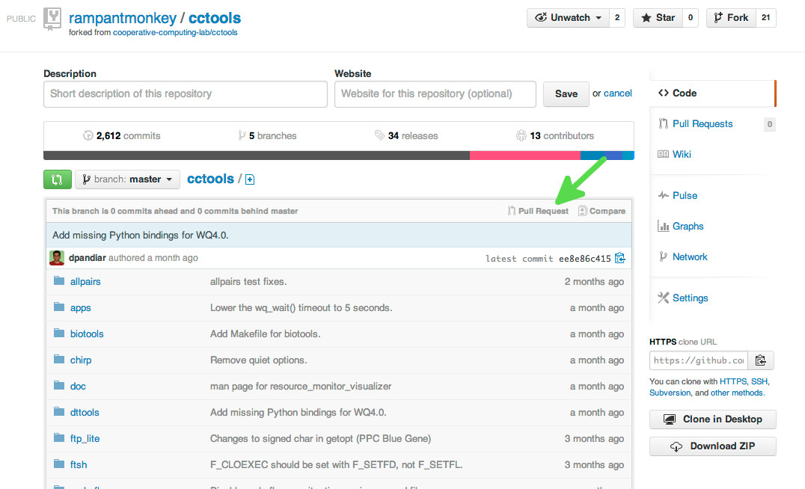Image resolution: width=805 pixels, height=489 pixels.
Task: Open the Graphs tab label
Action: pyautogui.click(x=688, y=227)
